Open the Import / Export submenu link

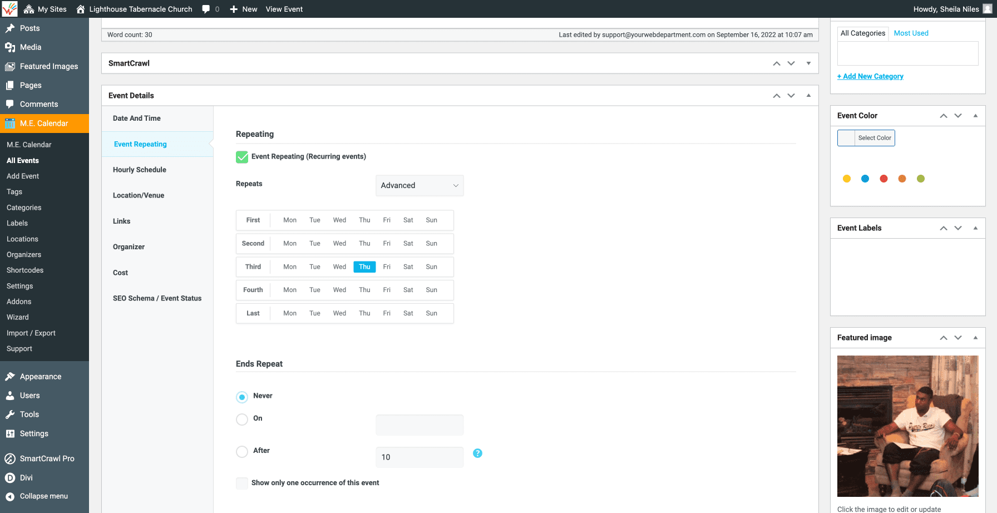click(x=31, y=333)
